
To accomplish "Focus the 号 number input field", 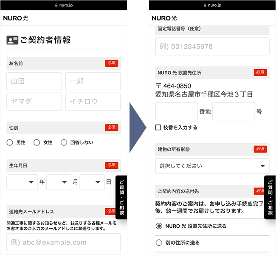I will (234, 111).
